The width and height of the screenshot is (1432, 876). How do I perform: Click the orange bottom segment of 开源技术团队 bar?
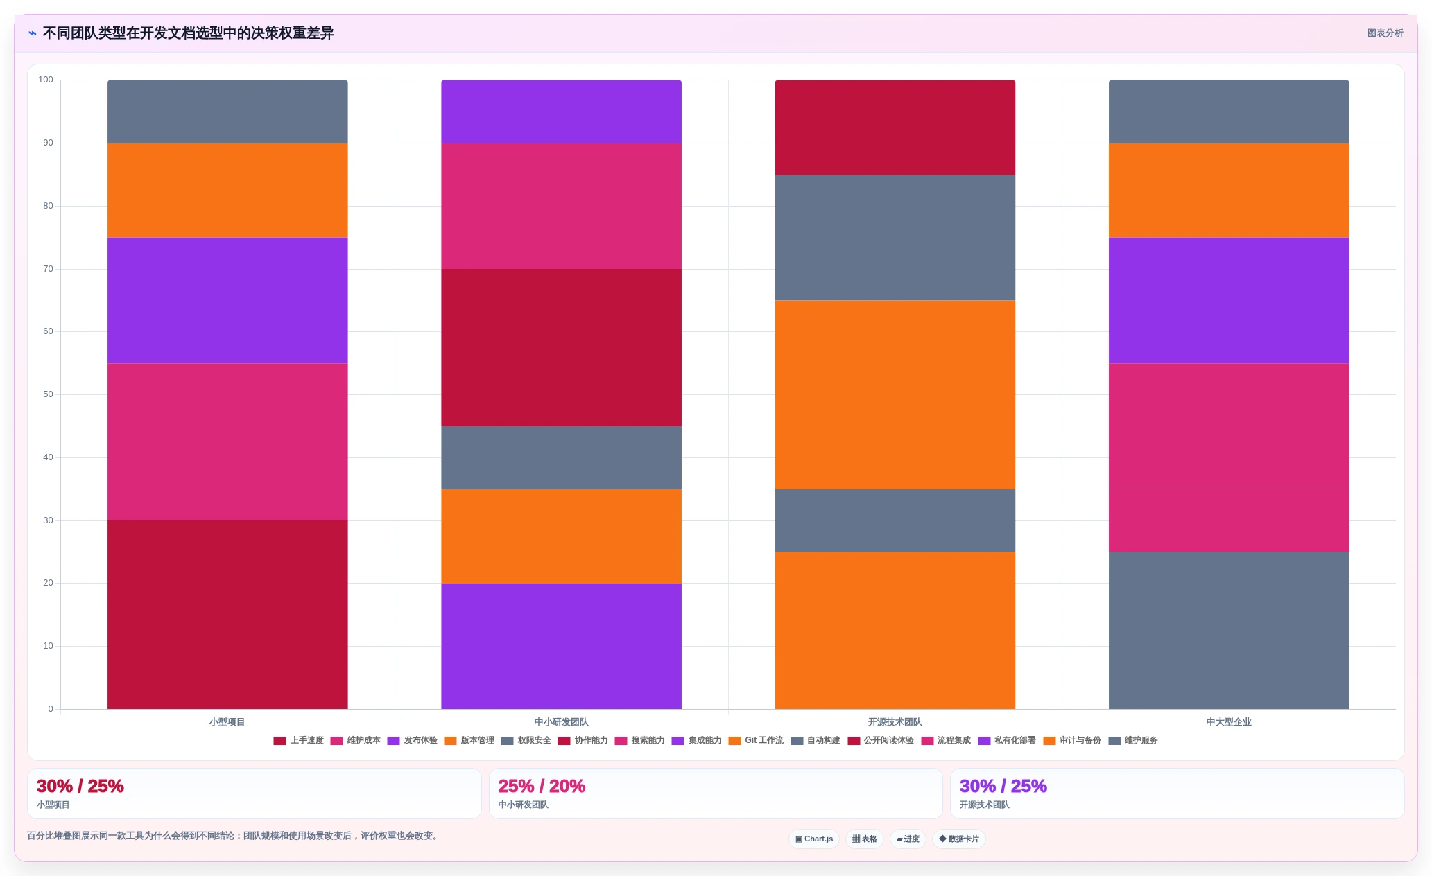[x=895, y=630]
